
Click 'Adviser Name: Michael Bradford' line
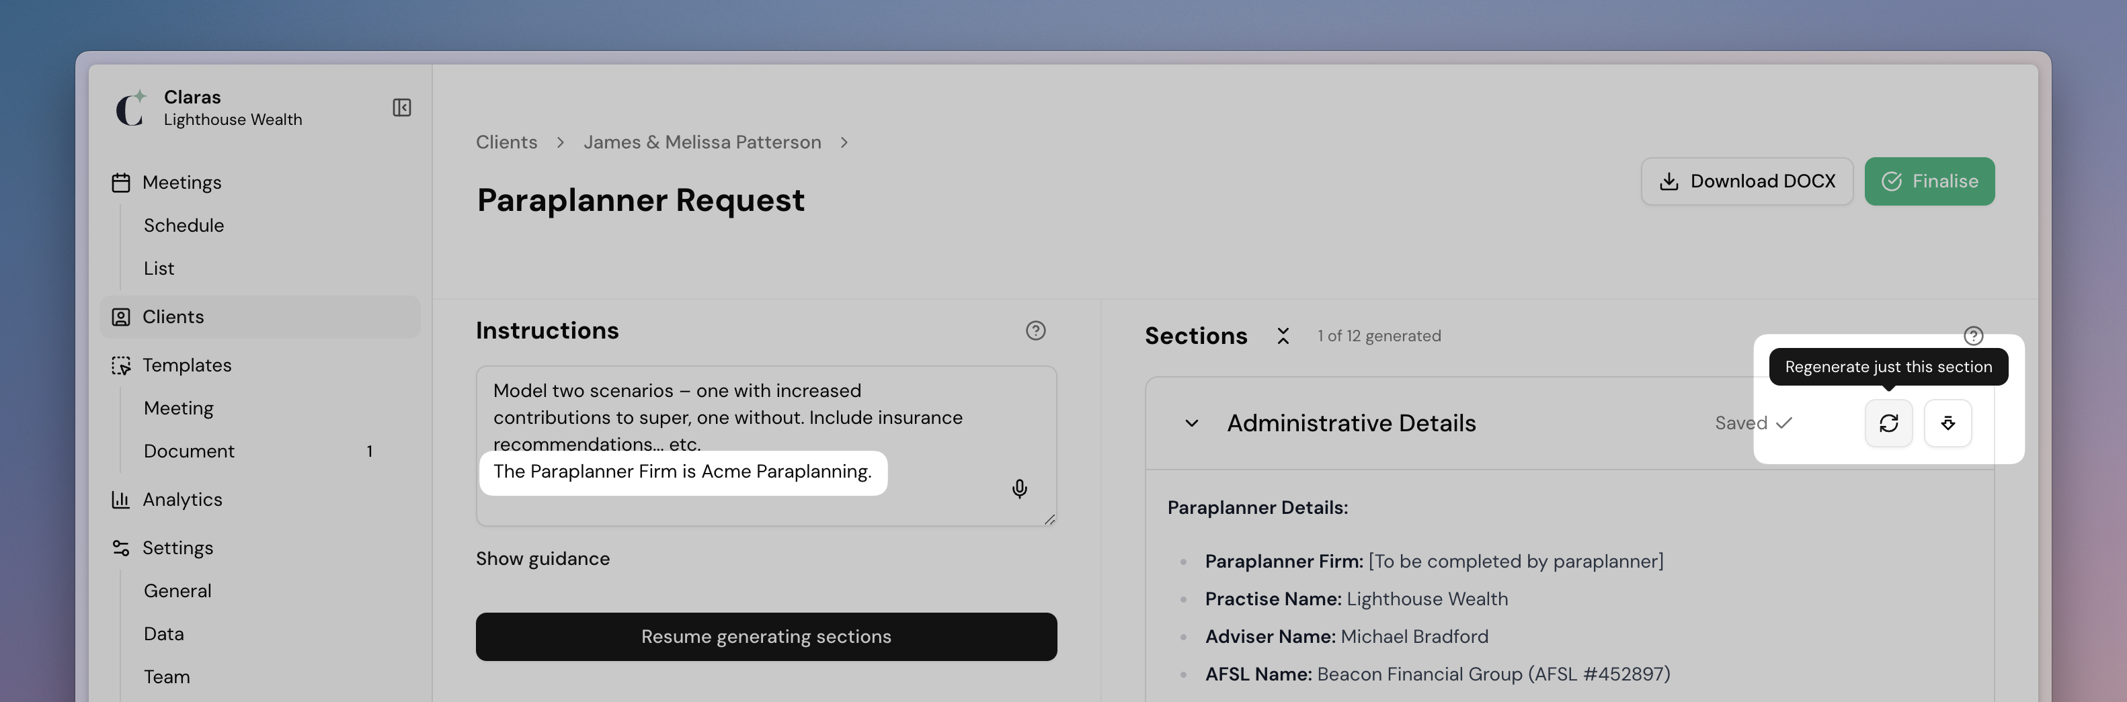coord(1346,636)
